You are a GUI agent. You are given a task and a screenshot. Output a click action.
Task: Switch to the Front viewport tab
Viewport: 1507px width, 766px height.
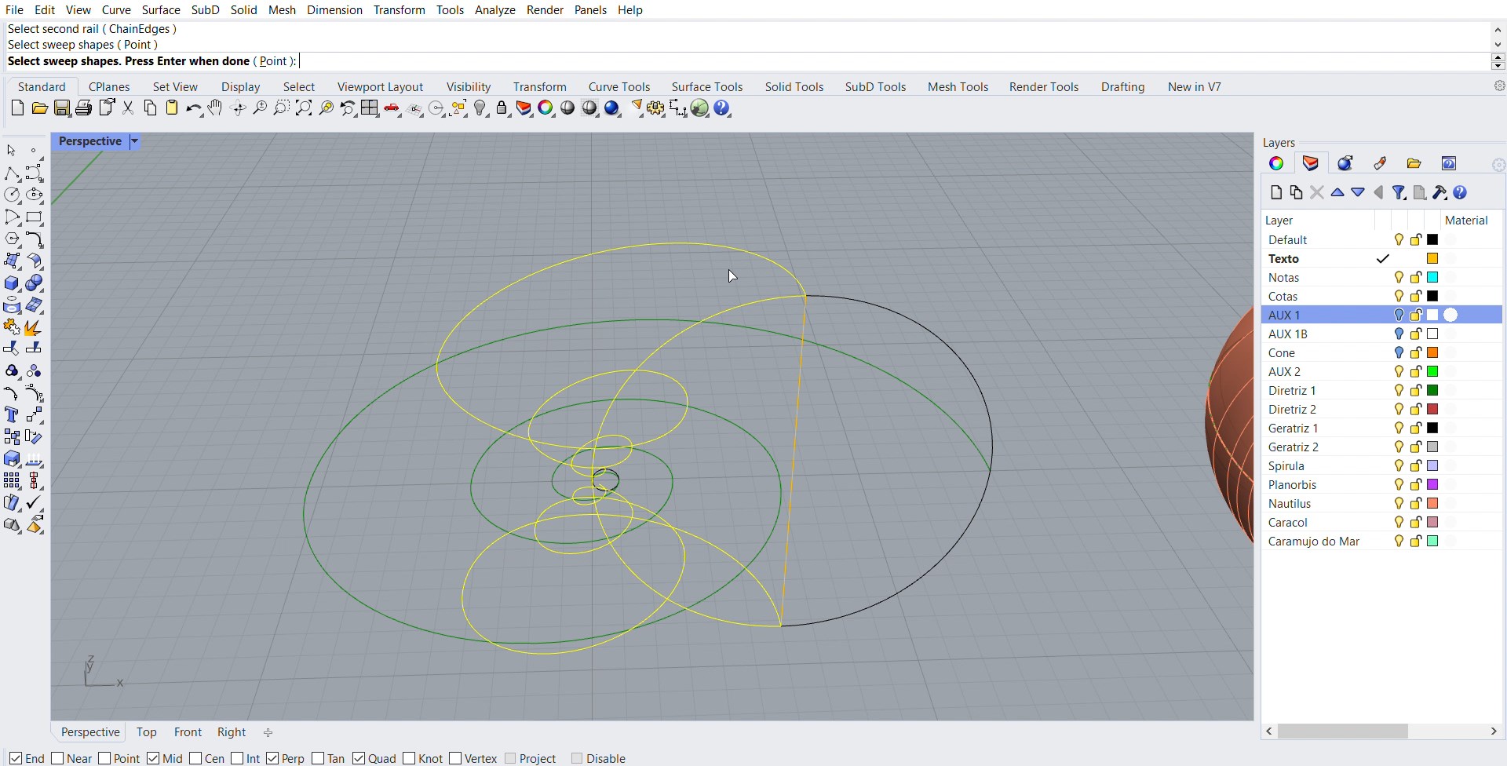tap(188, 731)
